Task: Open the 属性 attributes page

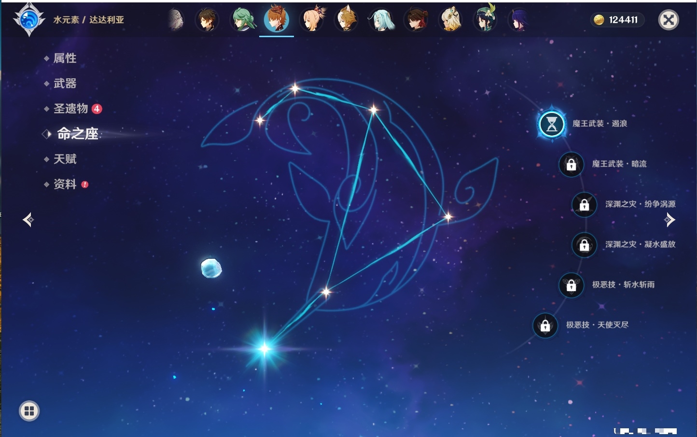Action: [65, 58]
